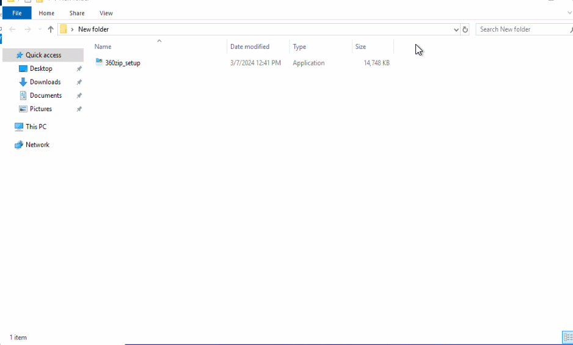The height and width of the screenshot is (345, 573).
Task: Expand the ribbon using the chevron
Action: (x=569, y=13)
